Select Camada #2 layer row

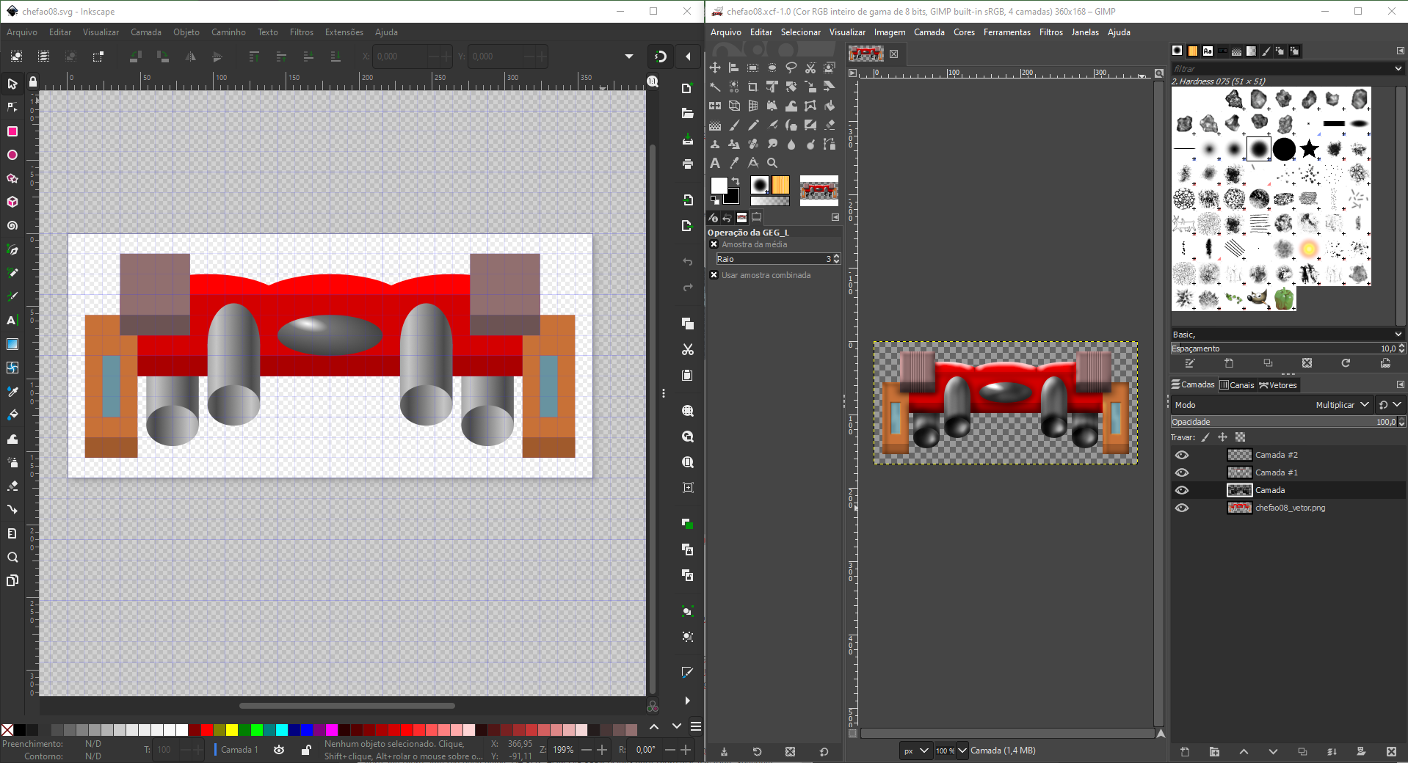1288,455
